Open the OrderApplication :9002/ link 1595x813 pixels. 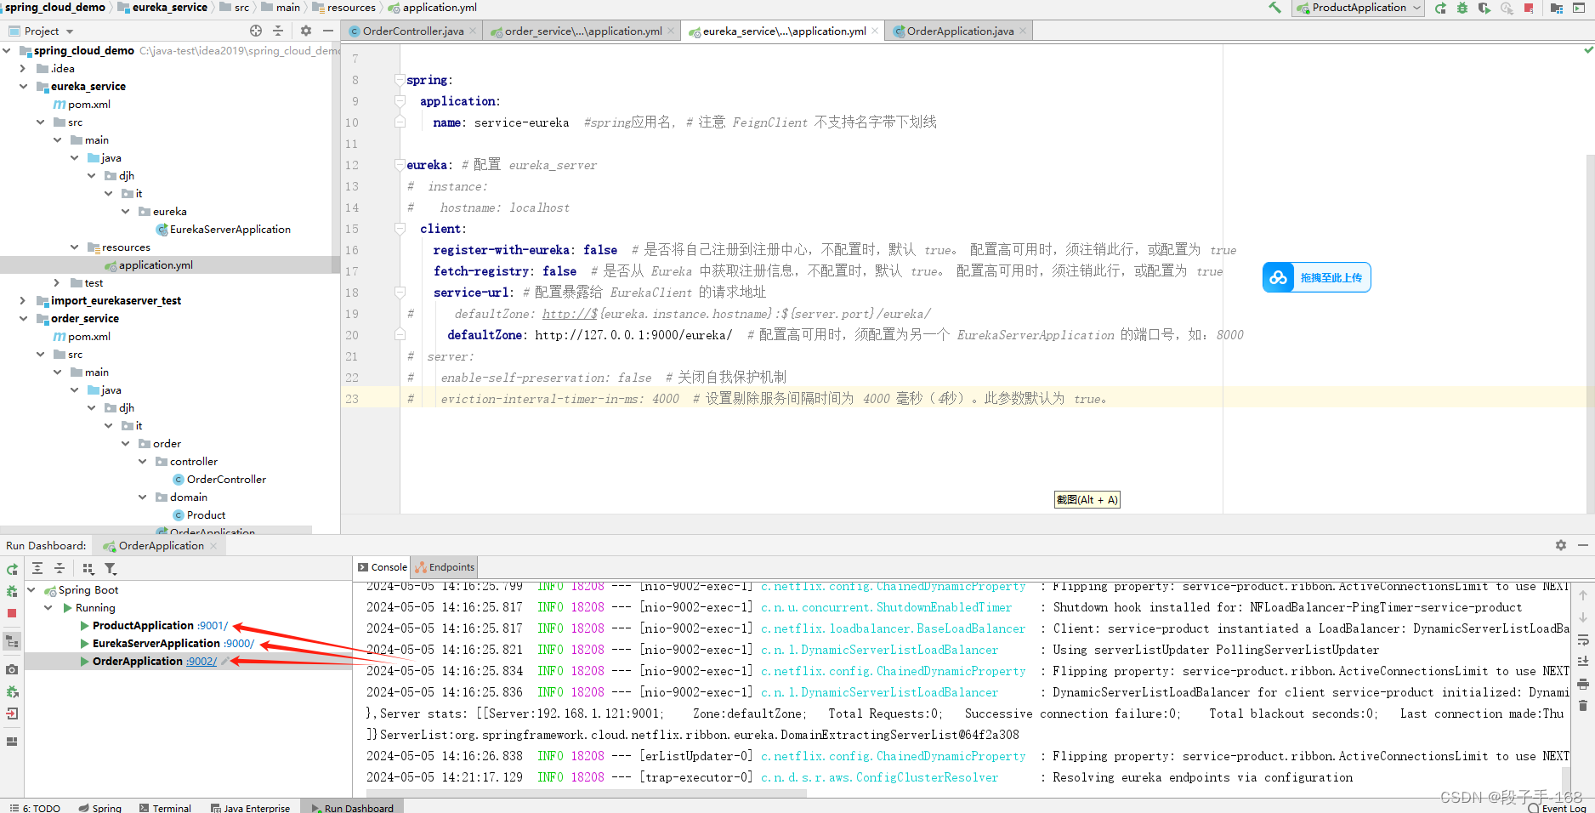click(x=202, y=661)
